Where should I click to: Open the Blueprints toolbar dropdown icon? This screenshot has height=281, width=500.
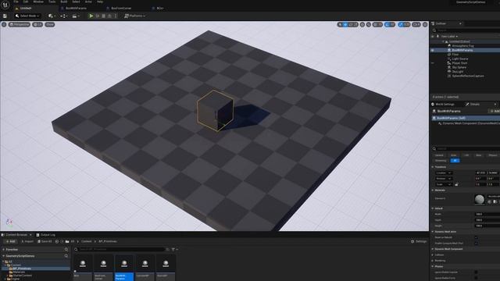[63, 16]
